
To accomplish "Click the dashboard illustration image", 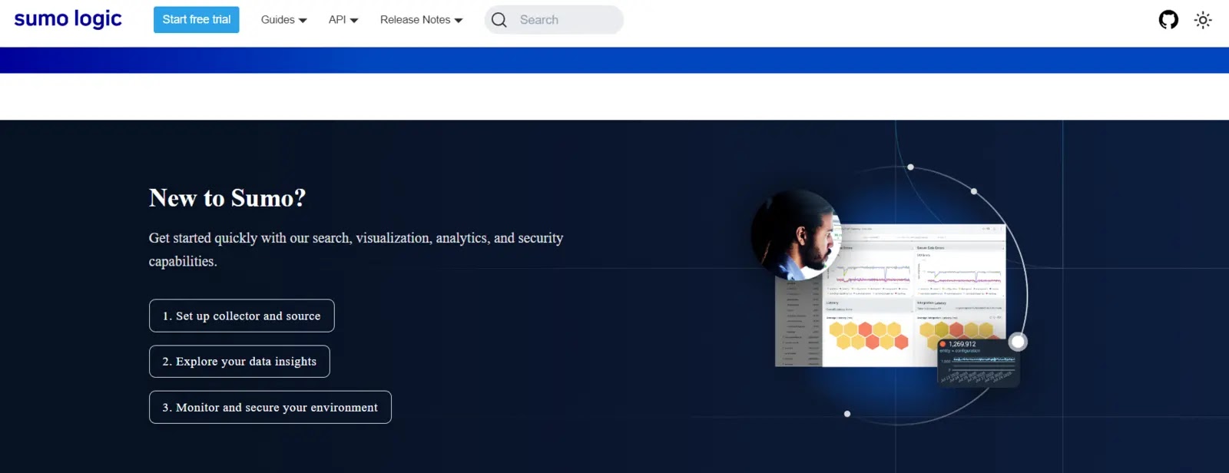I will pos(889,294).
